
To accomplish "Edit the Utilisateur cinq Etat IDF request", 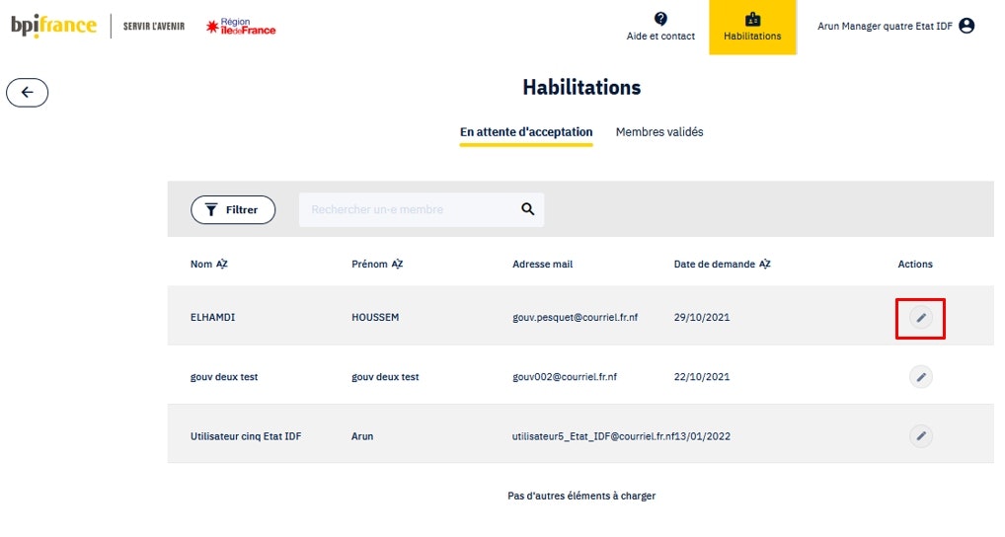I will [x=920, y=435].
